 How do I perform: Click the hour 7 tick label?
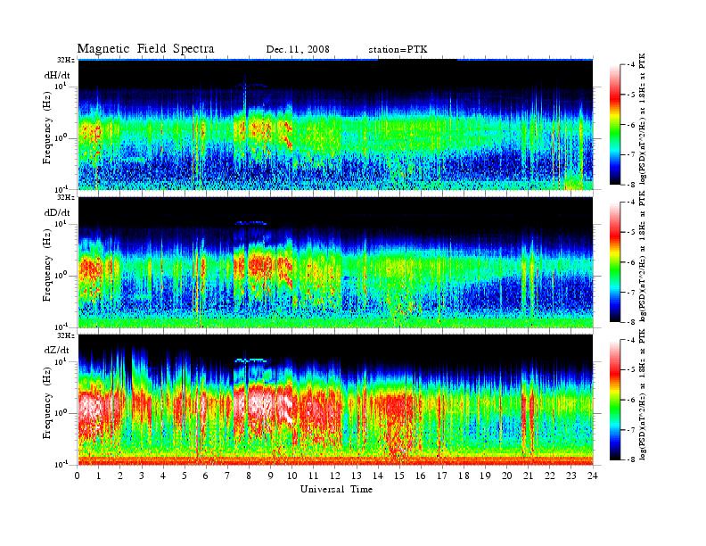coord(228,476)
